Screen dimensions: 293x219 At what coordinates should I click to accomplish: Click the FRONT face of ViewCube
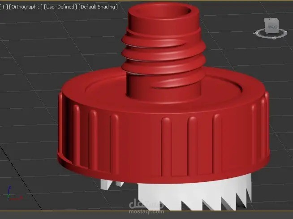click(272, 27)
